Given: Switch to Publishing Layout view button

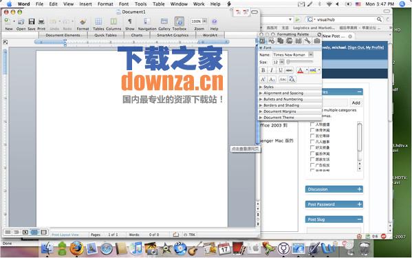Looking at the screenshot, I should 25,233.
